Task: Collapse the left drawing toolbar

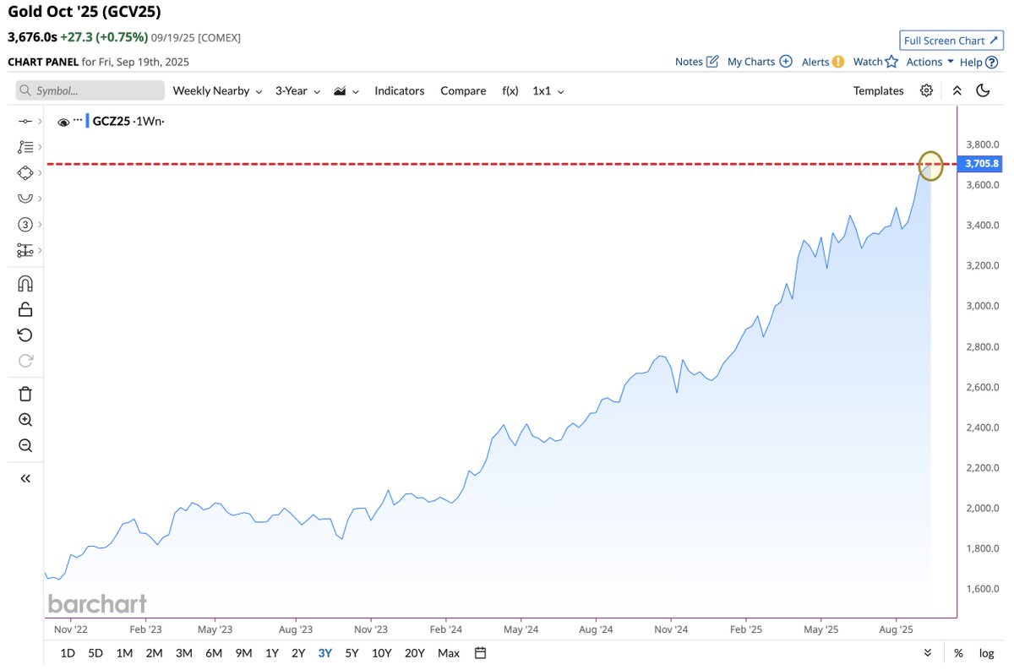Action: 25,478
